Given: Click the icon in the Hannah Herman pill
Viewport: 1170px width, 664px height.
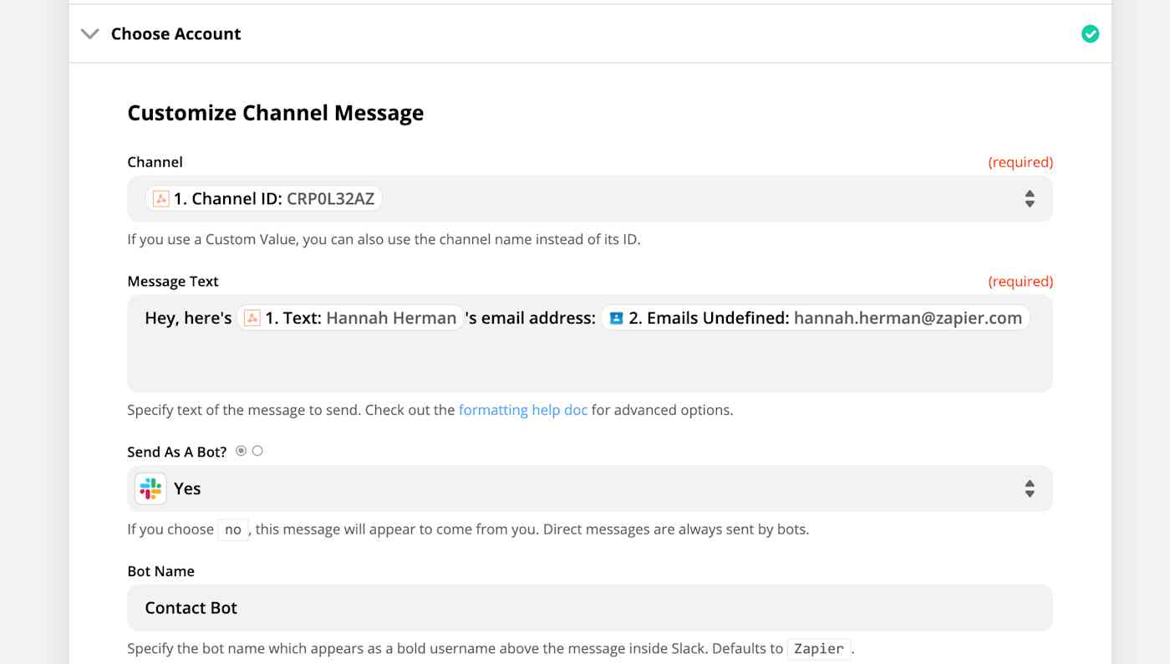Looking at the screenshot, I should 252,319.
